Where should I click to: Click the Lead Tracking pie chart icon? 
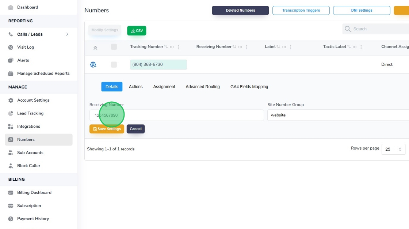click(x=11, y=113)
